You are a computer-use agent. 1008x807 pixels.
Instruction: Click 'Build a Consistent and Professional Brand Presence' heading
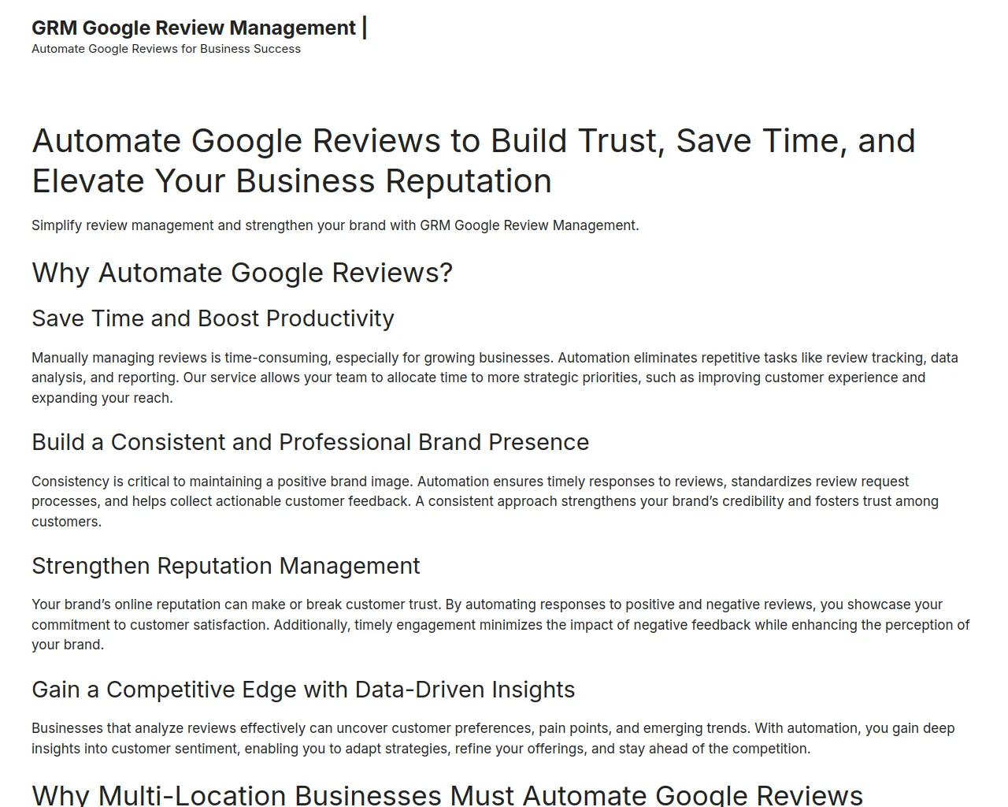click(x=310, y=442)
